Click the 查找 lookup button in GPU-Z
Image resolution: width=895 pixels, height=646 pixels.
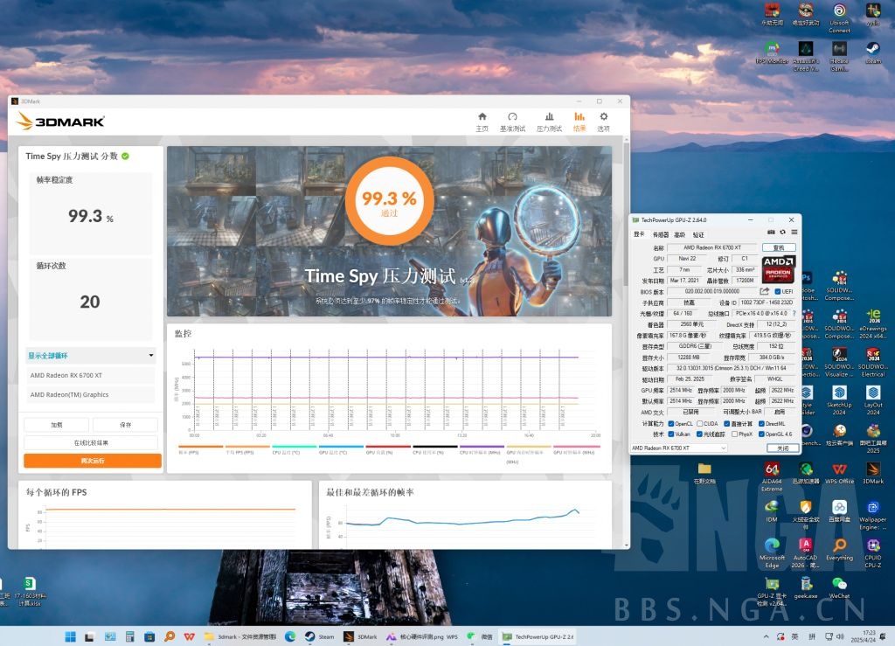[779, 247]
